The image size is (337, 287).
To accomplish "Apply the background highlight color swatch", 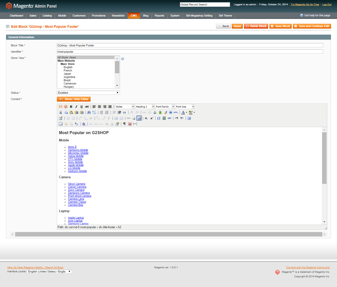I will pos(191,112).
